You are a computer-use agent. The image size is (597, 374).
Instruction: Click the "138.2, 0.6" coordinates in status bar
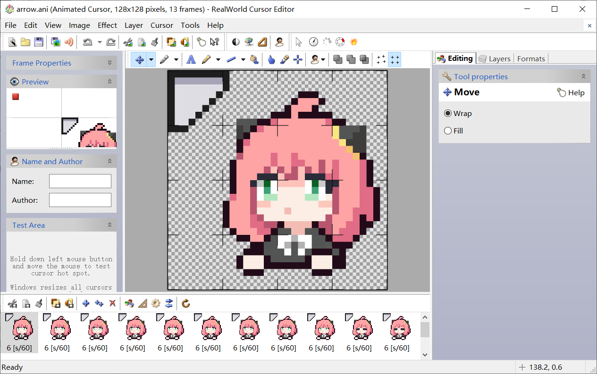click(545, 367)
